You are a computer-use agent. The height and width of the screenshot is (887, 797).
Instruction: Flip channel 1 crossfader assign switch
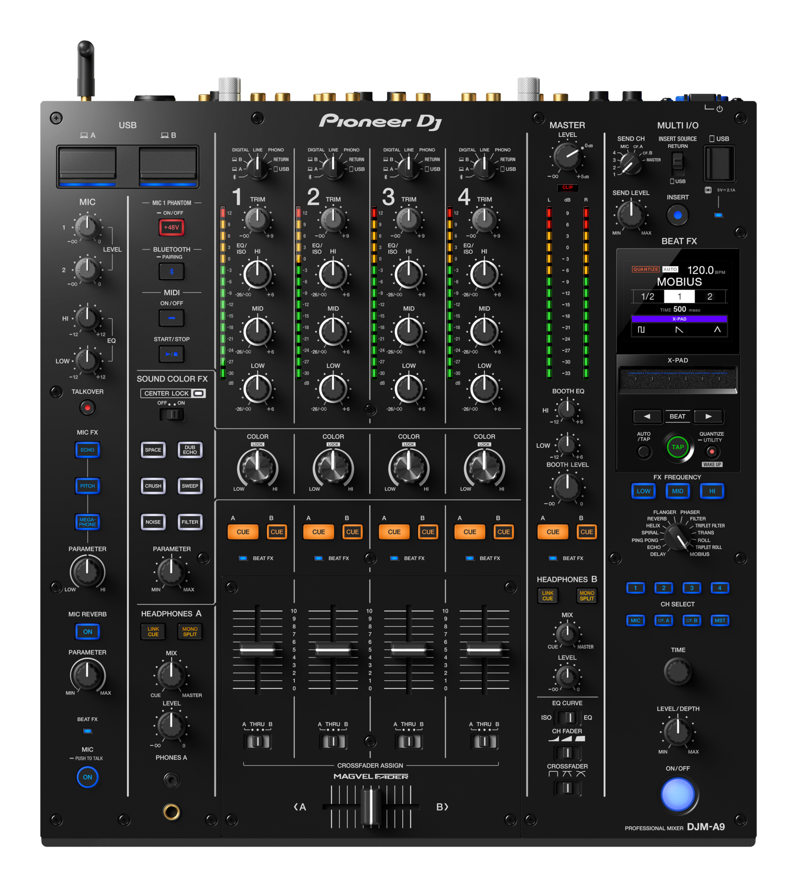point(258,741)
